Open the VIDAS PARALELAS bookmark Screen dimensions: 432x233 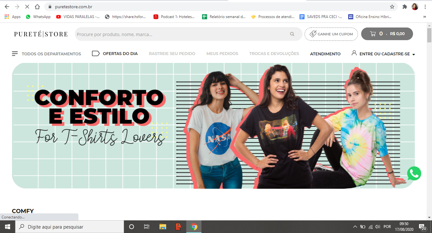pos(78,17)
